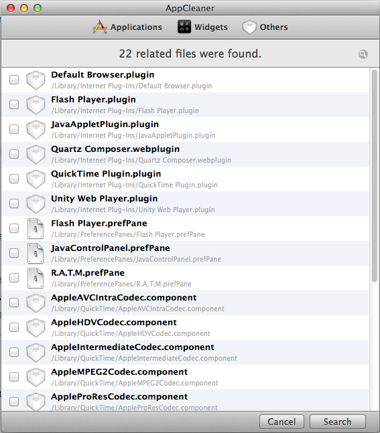This screenshot has width=380, height=433.
Task: Check the Default Browser.plugin checkbox
Action: [14, 80]
